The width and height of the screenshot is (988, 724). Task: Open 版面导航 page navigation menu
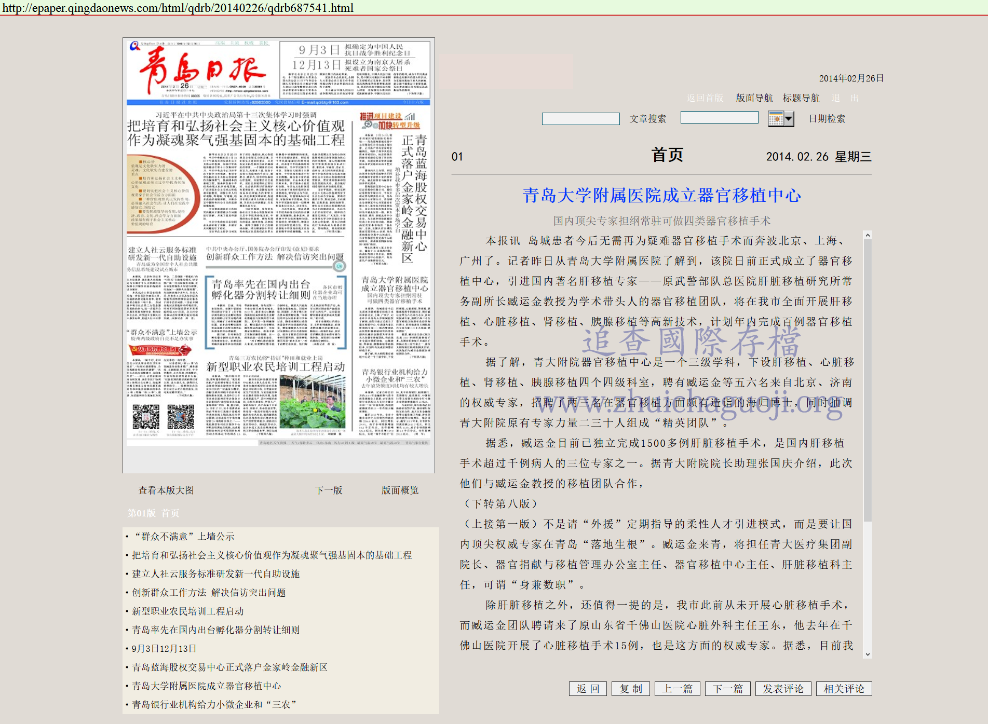pyautogui.click(x=754, y=98)
